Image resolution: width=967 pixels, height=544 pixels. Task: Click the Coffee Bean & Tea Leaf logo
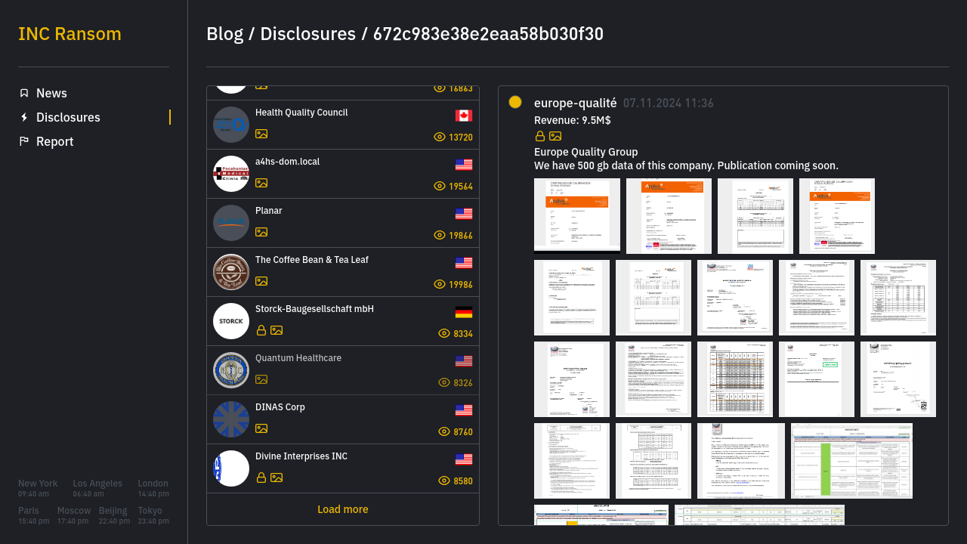(x=231, y=272)
